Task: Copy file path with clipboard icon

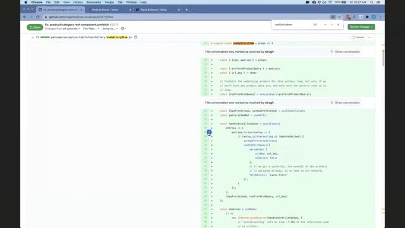Action: tap(135, 37)
